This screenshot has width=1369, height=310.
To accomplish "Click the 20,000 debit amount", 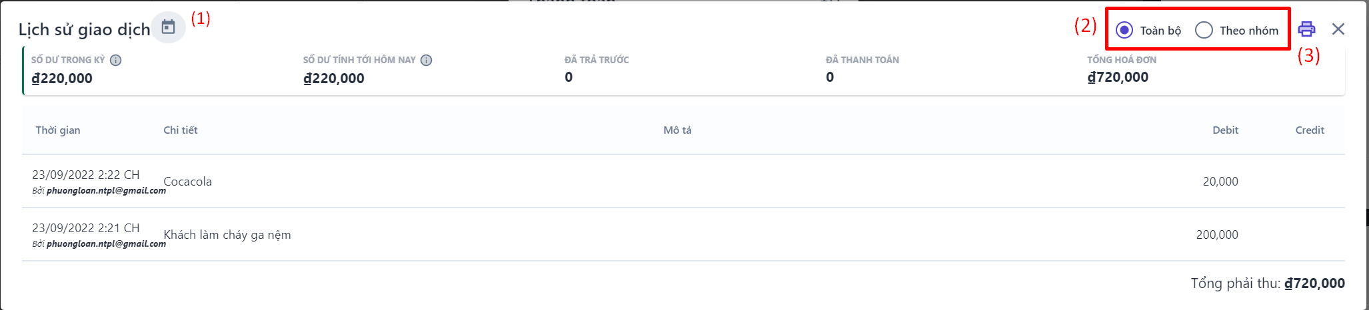I will [1220, 182].
